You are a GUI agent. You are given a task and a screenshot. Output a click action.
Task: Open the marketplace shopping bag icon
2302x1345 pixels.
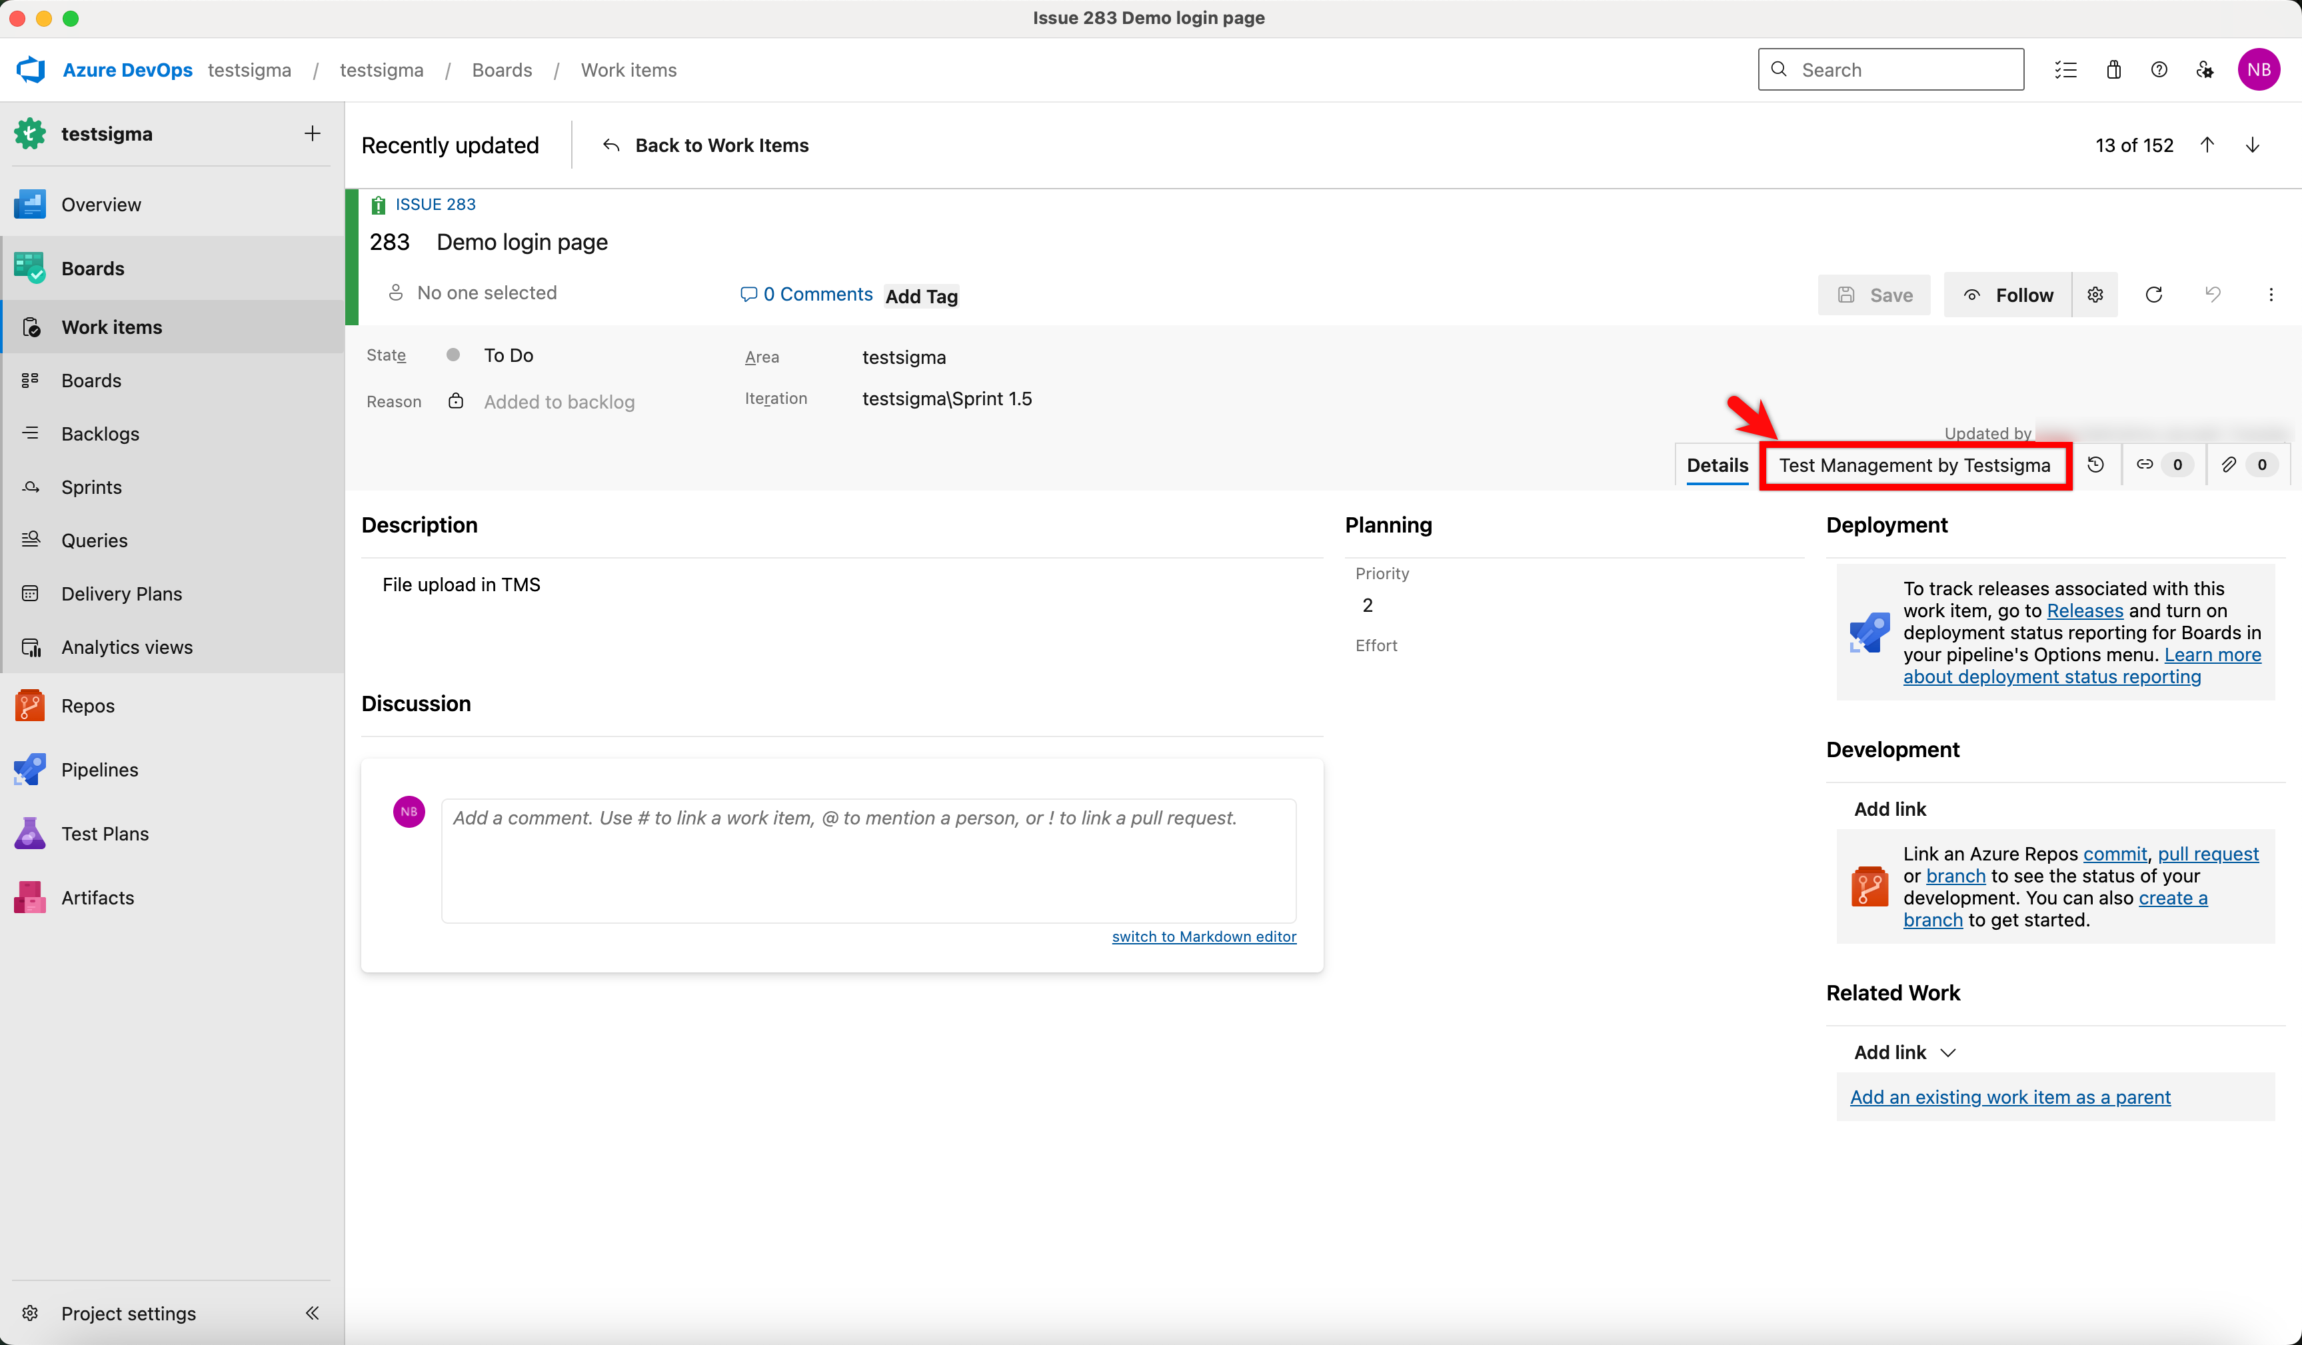pyautogui.click(x=2114, y=69)
